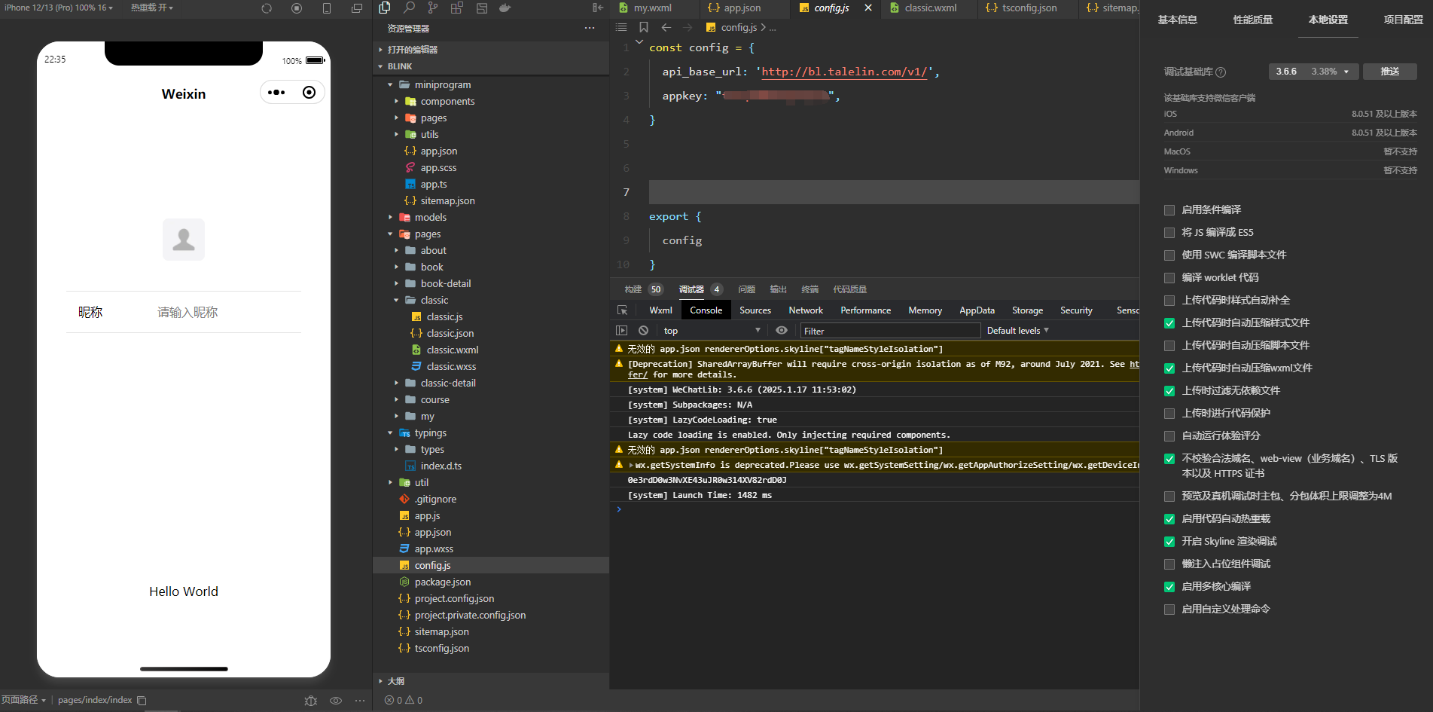Open the 性能质量 settings tab
Image resolution: width=1433 pixels, height=712 pixels.
pos(1253,20)
